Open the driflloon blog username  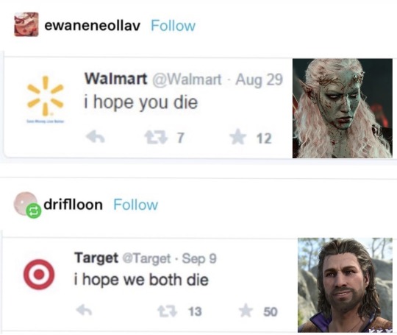coord(74,205)
